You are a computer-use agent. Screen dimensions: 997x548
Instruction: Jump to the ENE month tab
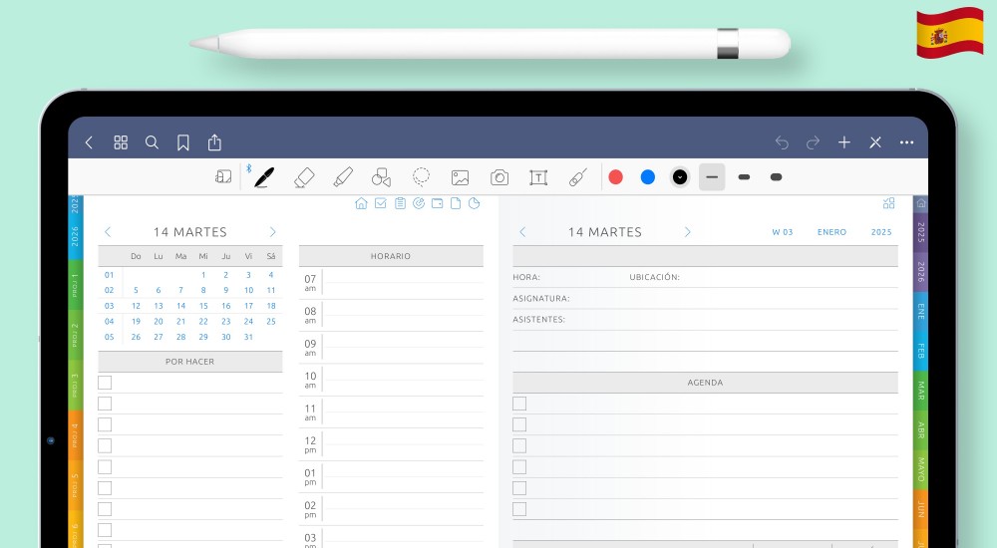point(920,311)
